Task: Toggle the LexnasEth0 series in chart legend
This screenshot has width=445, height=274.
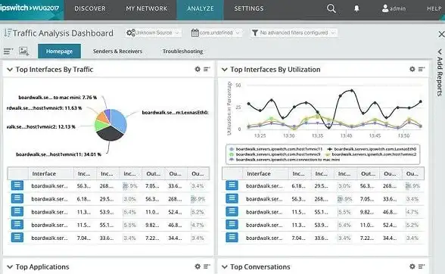Action: (372, 149)
